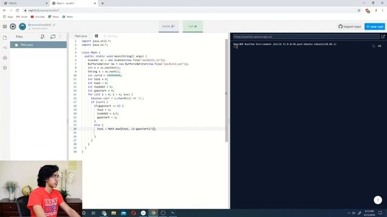Screen dimensions: 387x217
Task: Open the Files panel more options
Action: [60, 37]
